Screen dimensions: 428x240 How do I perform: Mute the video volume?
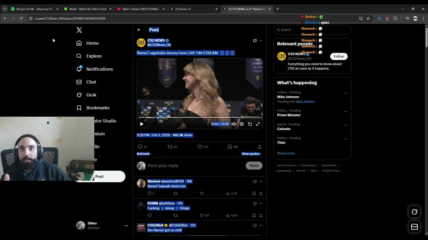pyautogui.click(x=234, y=124)
